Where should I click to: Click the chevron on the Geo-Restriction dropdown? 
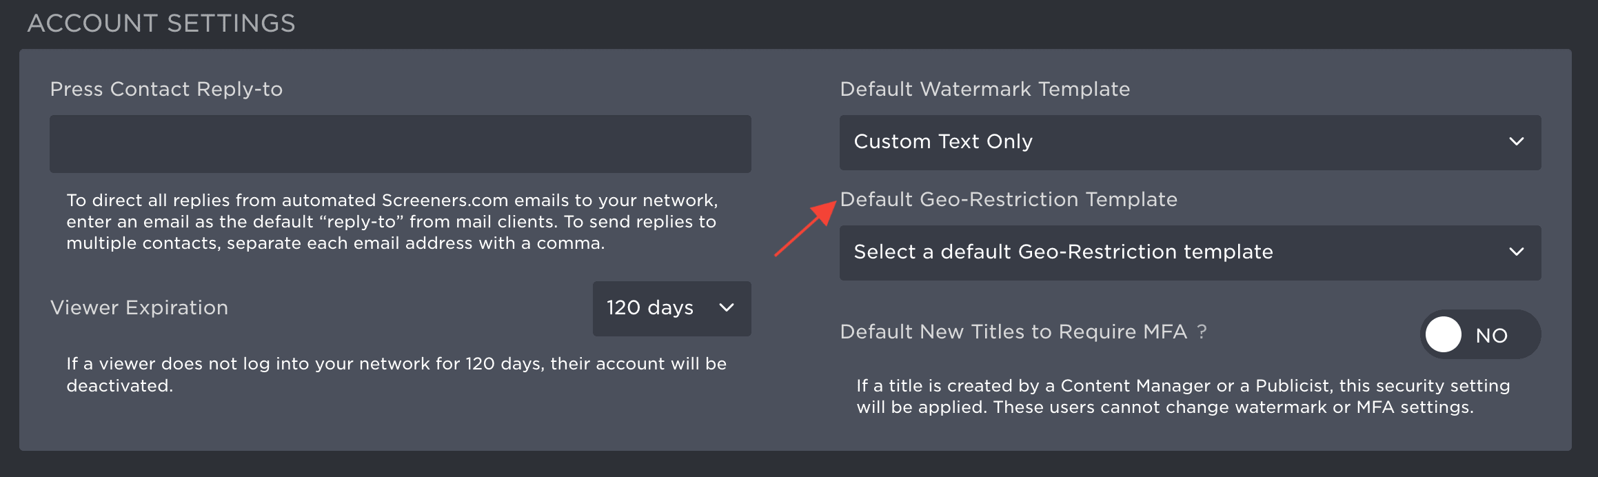(x=1516, y=253)
